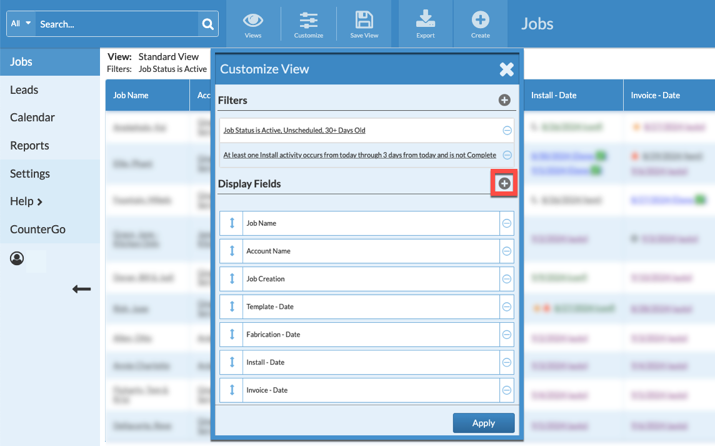Screen dimensions: 715x446
Task: Remove the Install activity filter
Action: pos(507,155)
